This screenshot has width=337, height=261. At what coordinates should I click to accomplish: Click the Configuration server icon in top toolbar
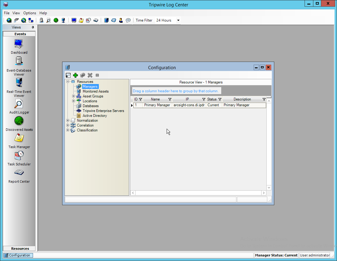tap(106, 20)
